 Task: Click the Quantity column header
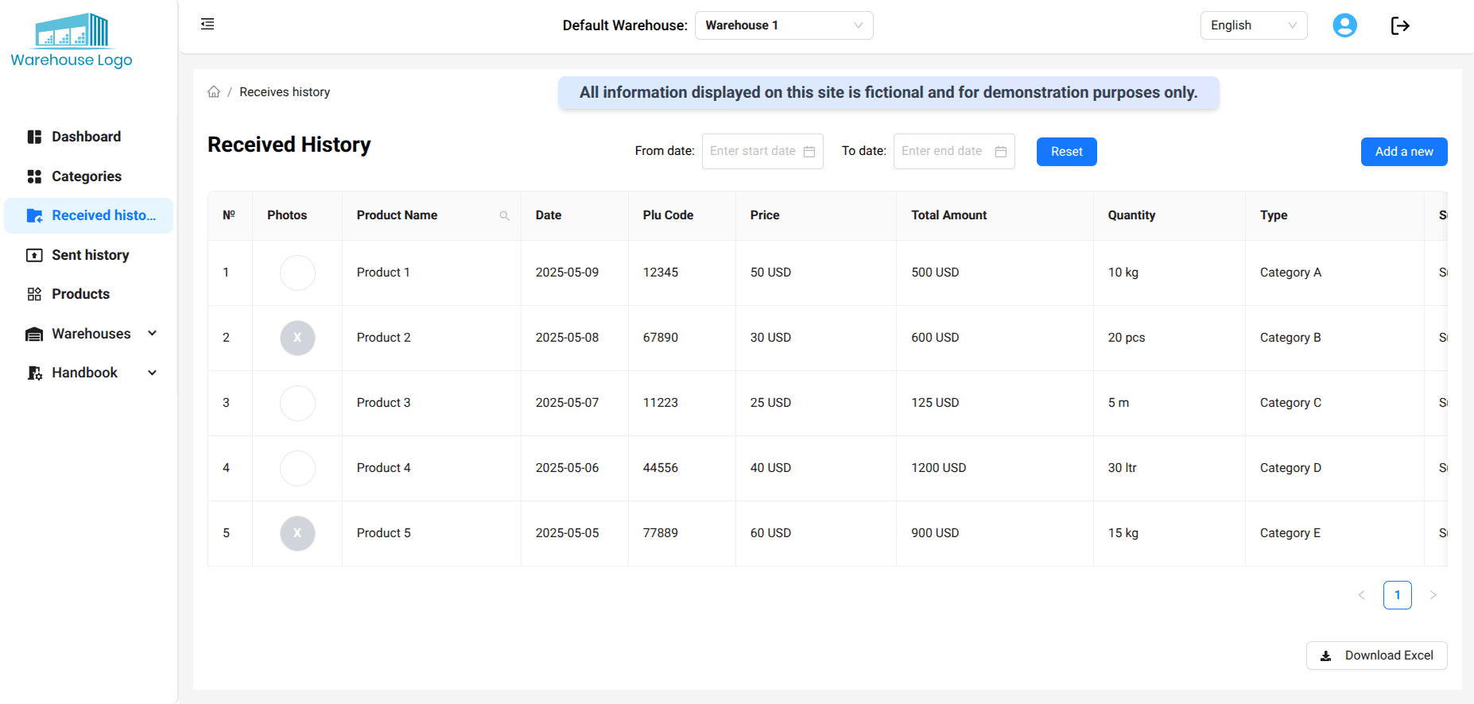point(1170,215)
